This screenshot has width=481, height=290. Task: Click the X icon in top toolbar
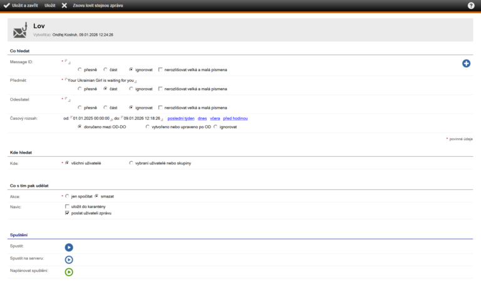pos(64,5)
